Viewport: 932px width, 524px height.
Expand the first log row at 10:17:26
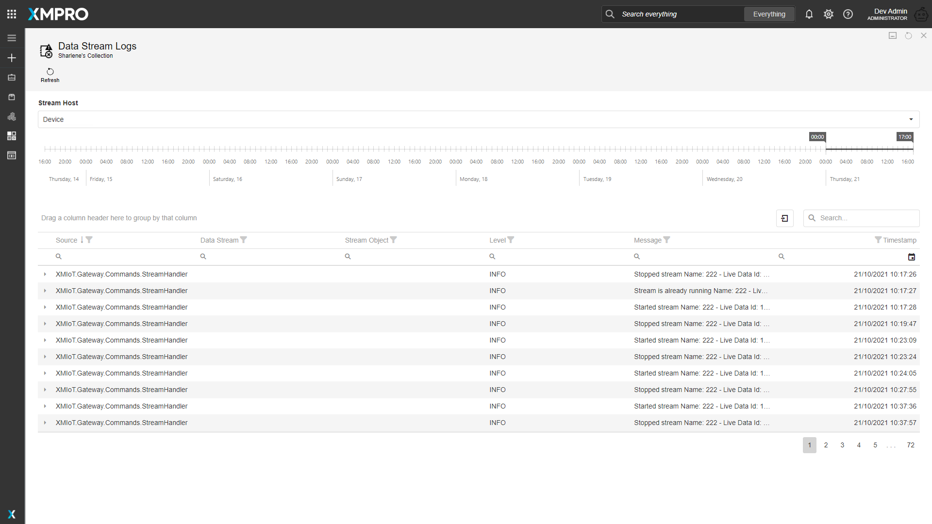point(45,274)
